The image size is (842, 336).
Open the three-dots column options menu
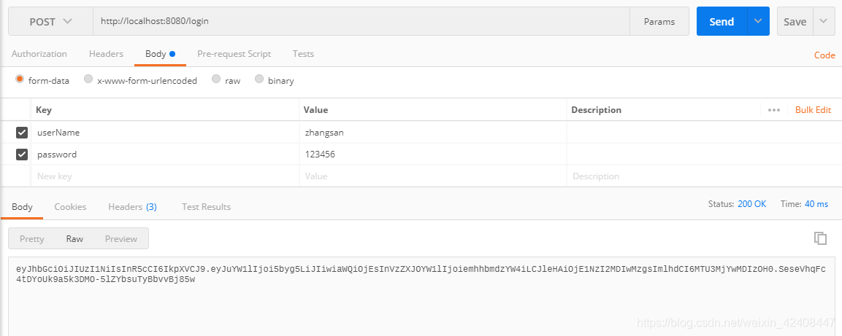[x=774, y=110]
